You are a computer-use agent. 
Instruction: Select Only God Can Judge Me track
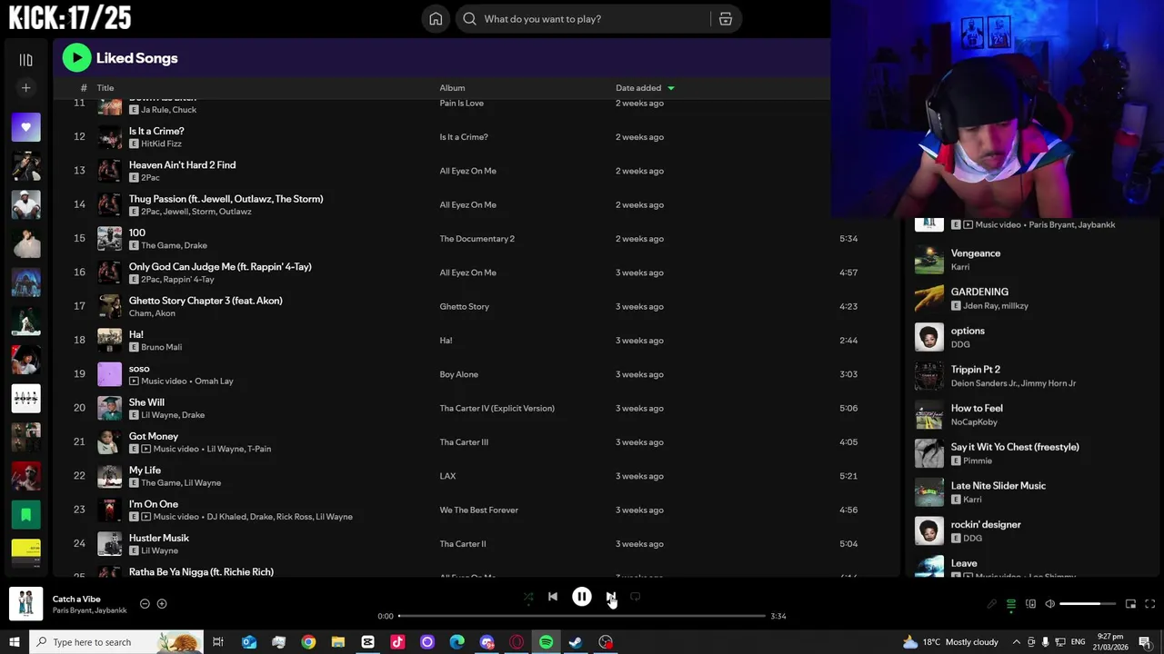click(220, 266)
